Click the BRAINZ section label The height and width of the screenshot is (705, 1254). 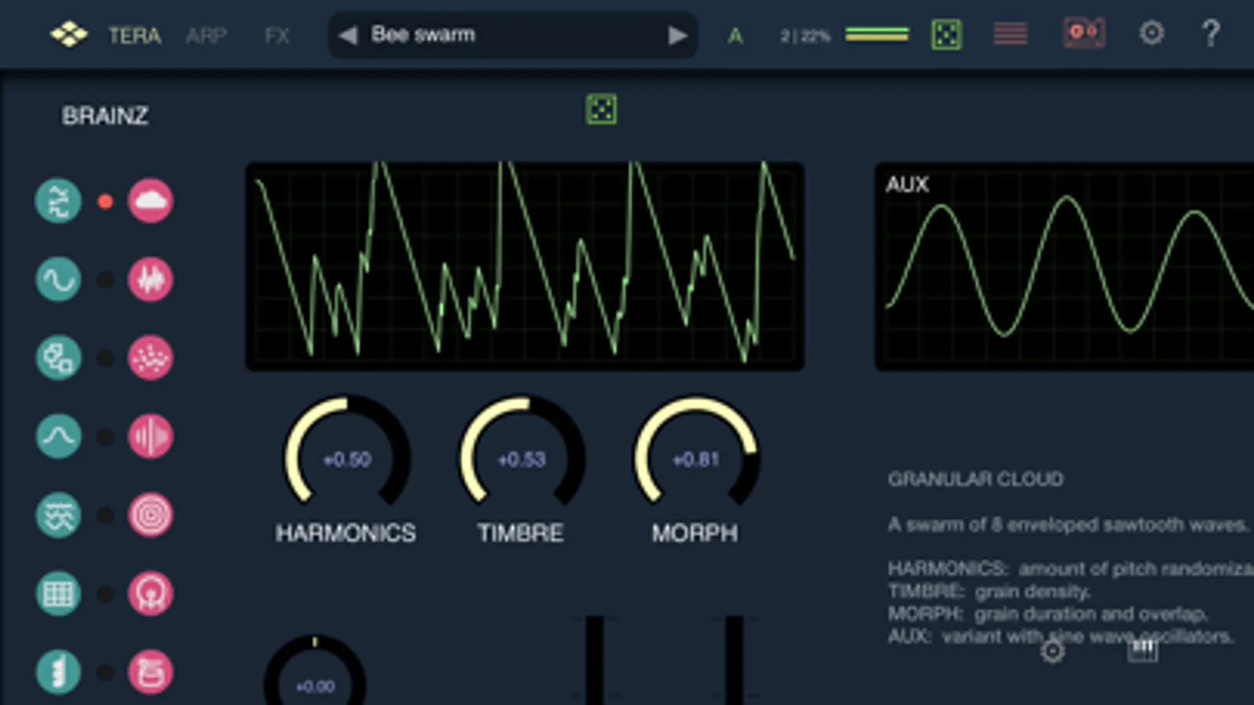point(105,116)
